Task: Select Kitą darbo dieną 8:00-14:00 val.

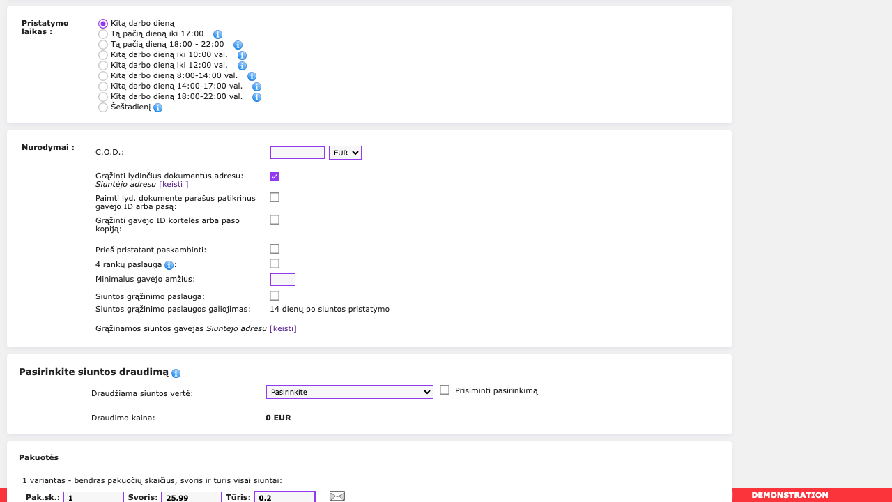Action: 103,76
